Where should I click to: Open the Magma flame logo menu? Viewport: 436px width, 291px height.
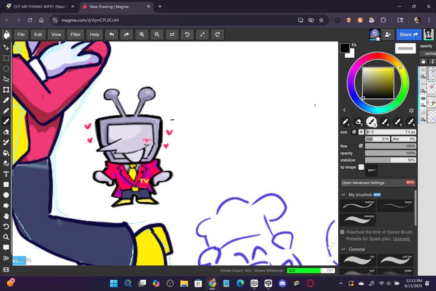click(6, 34)
